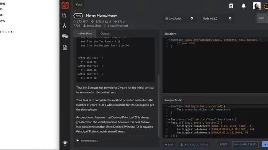Collapse calculateYears function fold arrow
This screenshot has width=268, height=150.
(x=169, y=40)
